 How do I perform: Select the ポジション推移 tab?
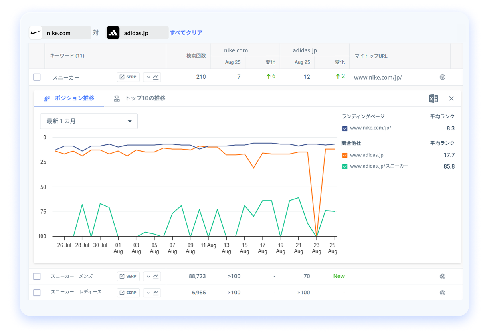pyautogui.click(x=69, y=98)
